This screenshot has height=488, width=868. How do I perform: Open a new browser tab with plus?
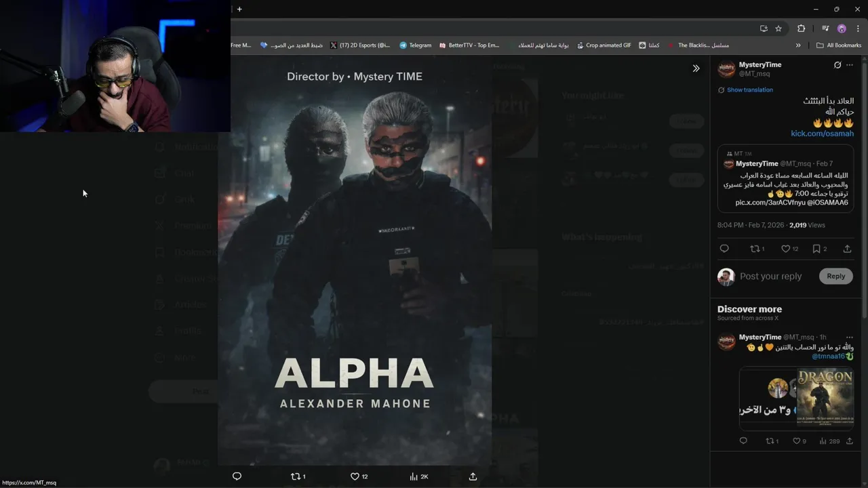pyautogui.click(x=239, y=9)
